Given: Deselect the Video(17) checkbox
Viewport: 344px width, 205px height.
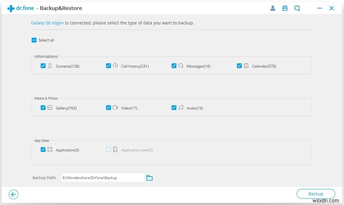Looking at the screenshot, I should [x=108, y=107].
